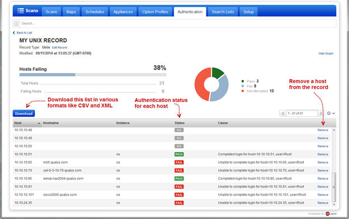Sort by the Status column header

(x=180, y=123)
